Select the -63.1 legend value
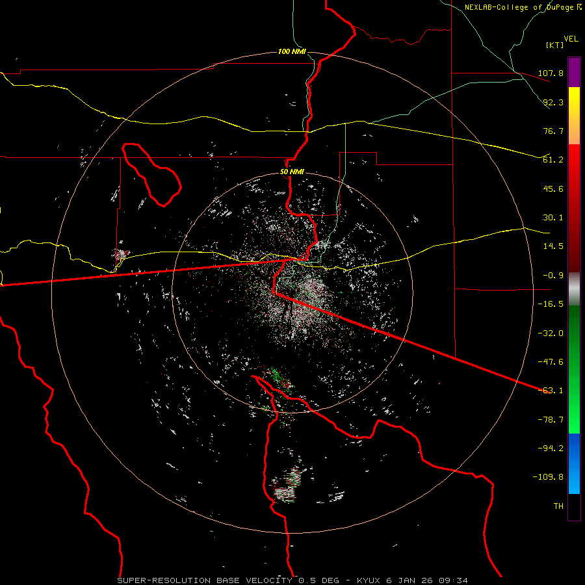 (x=551, y=391)
